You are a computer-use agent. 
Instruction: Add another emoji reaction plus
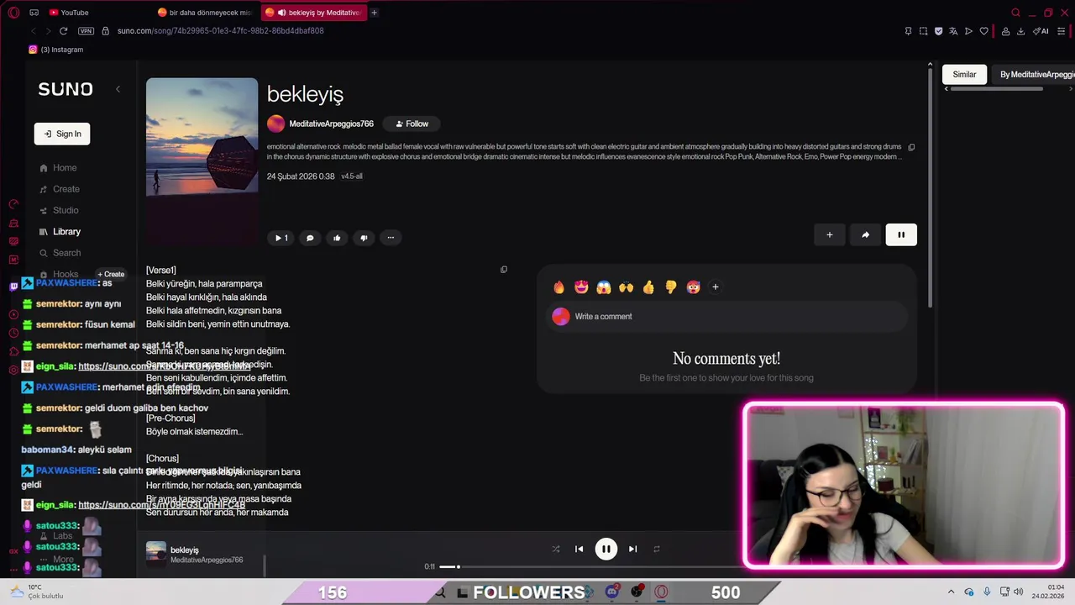click(x=716, y=287)
